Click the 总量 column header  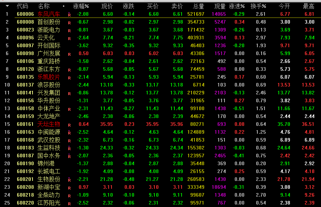(199, 6)
